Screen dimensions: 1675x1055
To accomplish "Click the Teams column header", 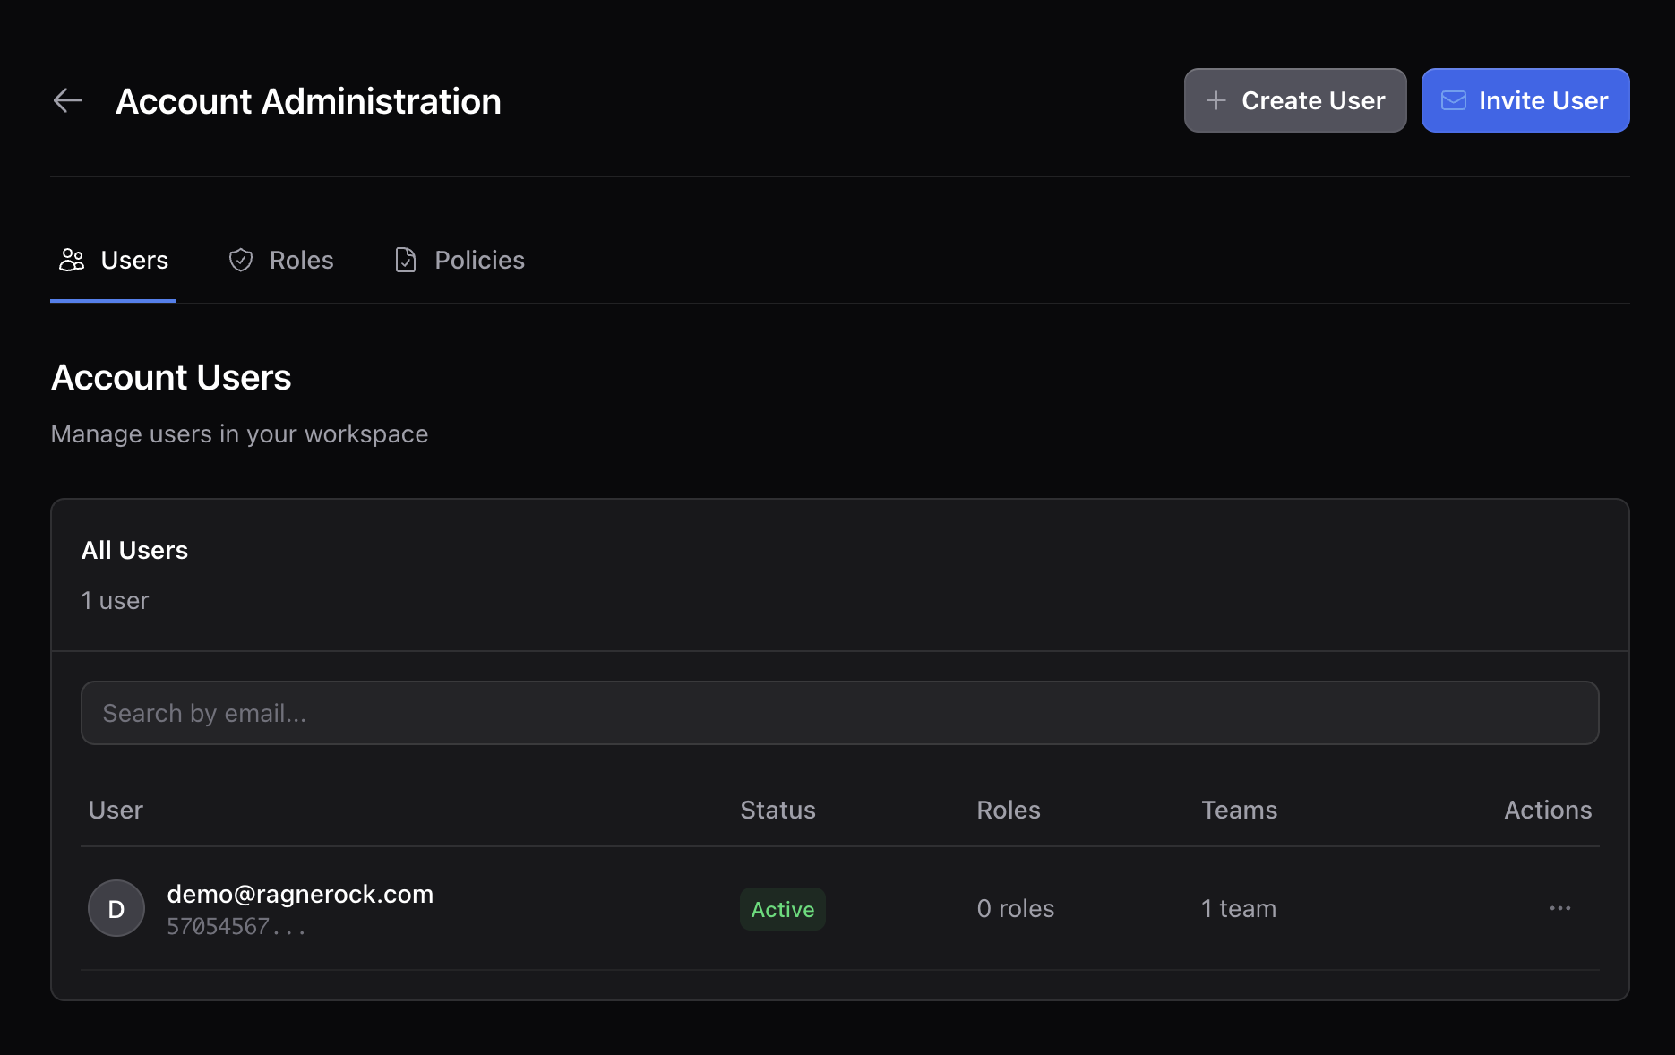I will coord(1240,810).
